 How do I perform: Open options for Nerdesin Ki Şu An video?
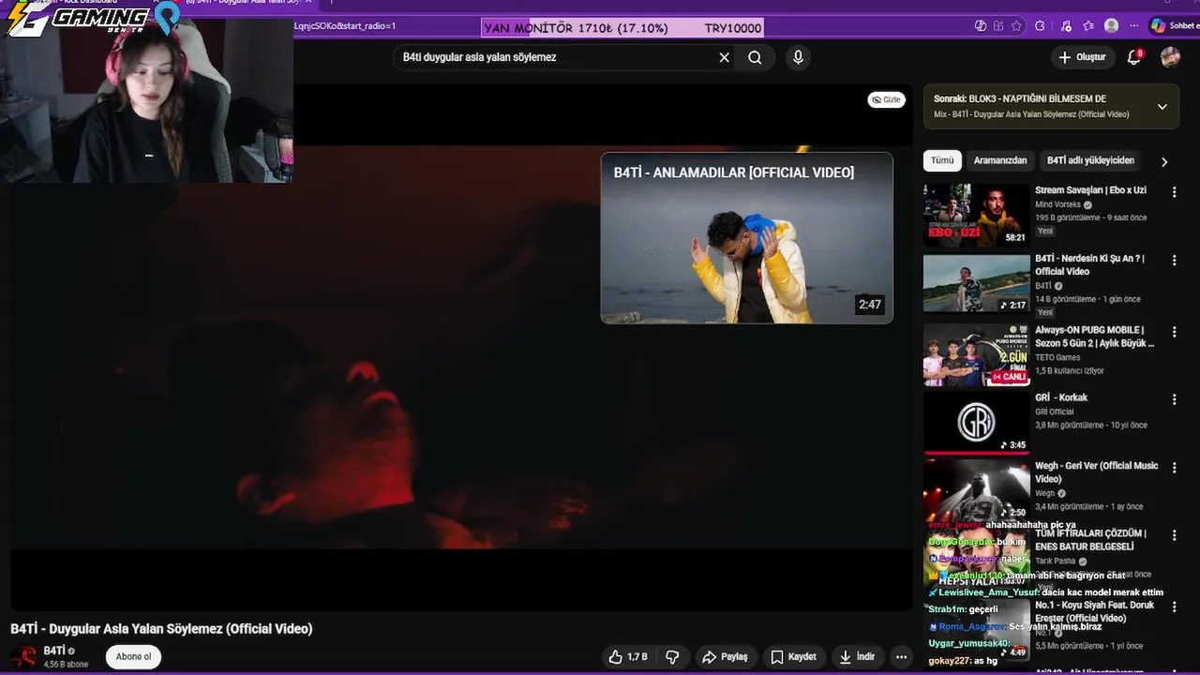tap(1174, 260)
